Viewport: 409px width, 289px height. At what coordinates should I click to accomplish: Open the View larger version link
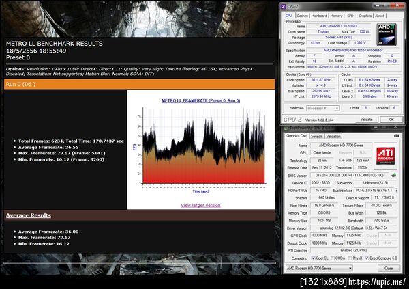[x=200, y=206]
